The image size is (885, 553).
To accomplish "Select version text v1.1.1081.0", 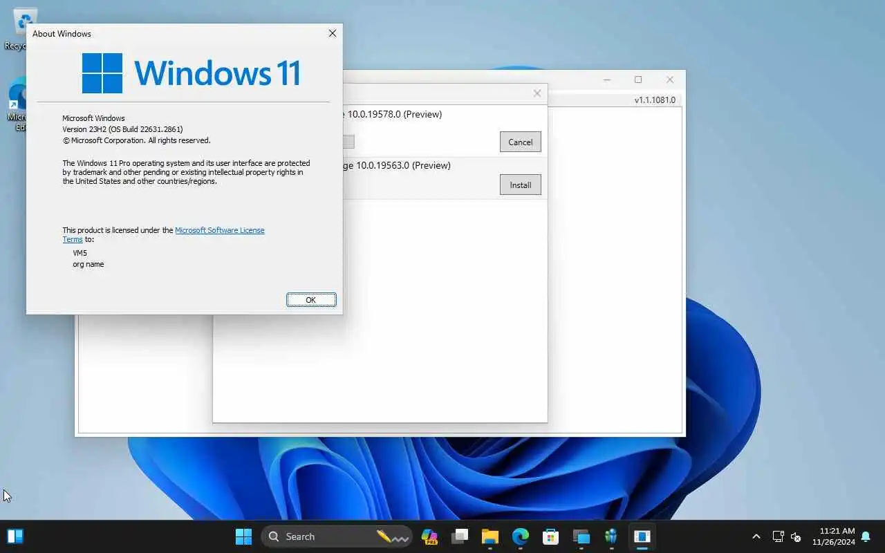I will [655, 100].
